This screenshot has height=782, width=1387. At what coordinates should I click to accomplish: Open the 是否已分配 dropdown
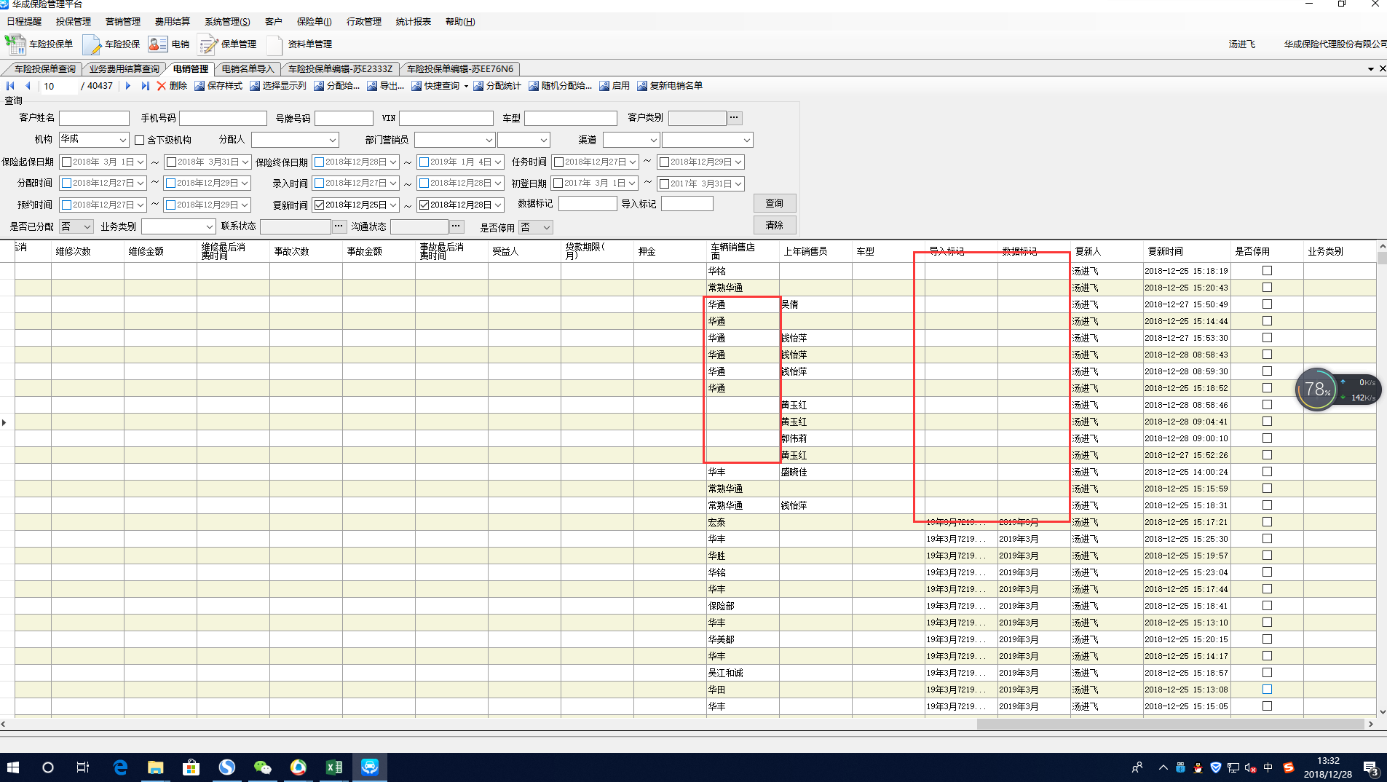pyautogui.click(x=87, y=227)
